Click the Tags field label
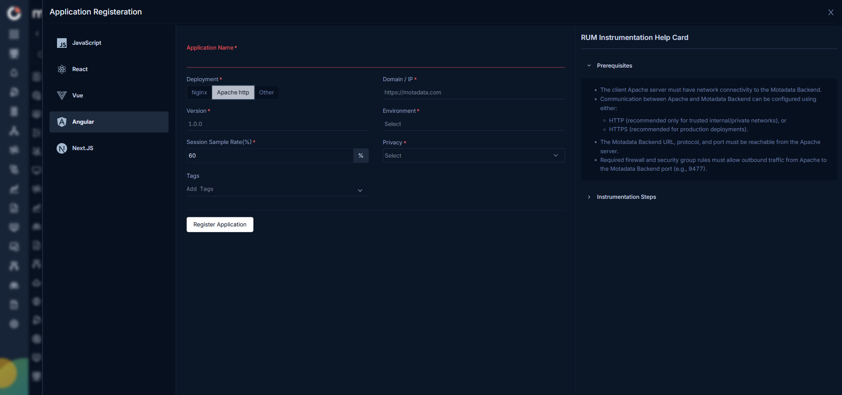842x395 pixels. tap(193, 176)
